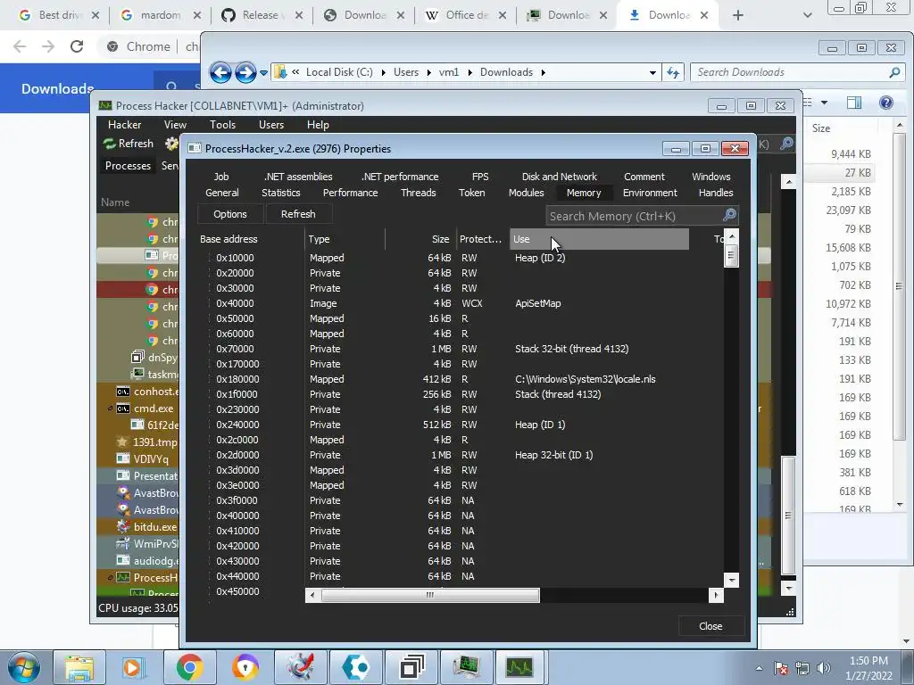The width and height of the screenshot is (914, 685).
Task: Open Explorer recent pages dropdown arrow
Action: click(x=263, y=73)
